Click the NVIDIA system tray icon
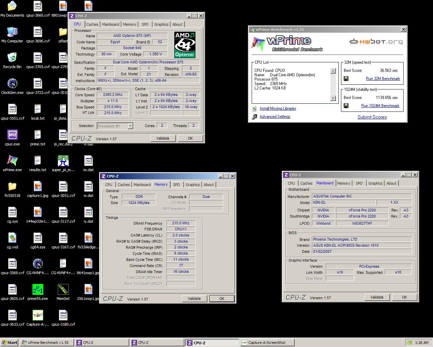 click(409, 343)
